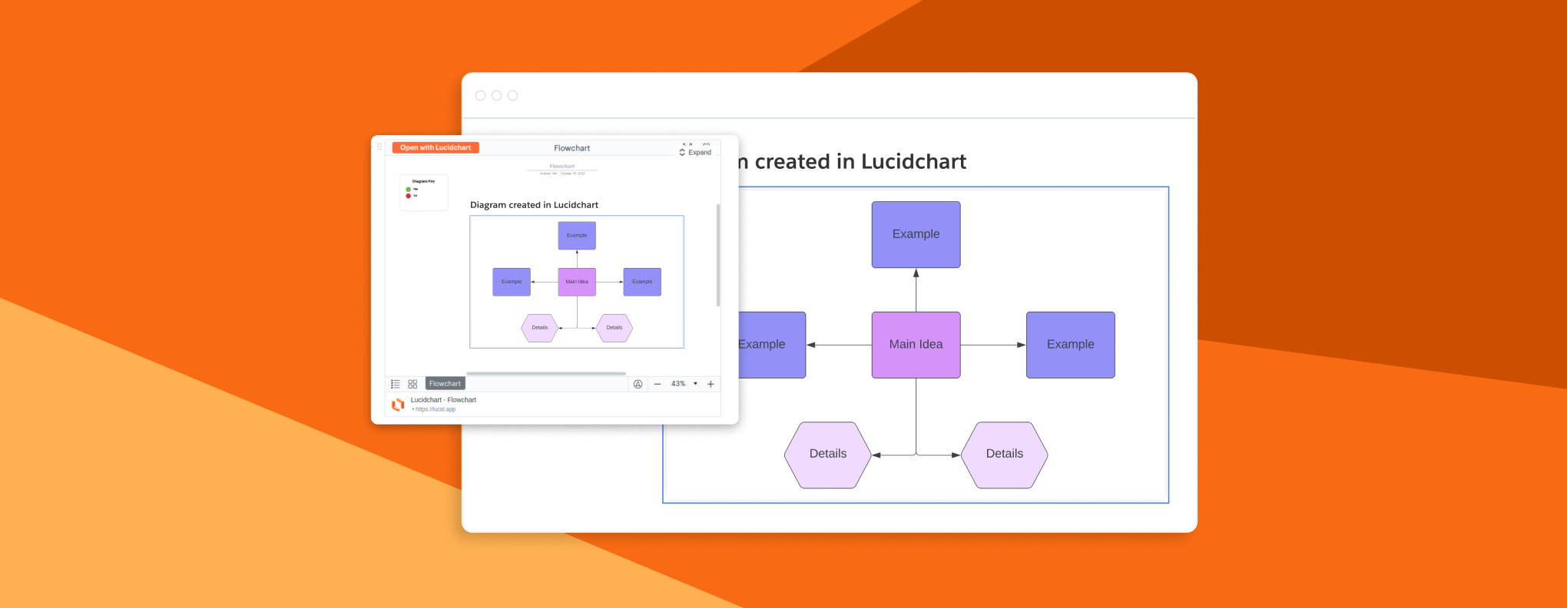The width and height of the screenshot is (1567, 608).
Task: Show the page list view icon
Action: click(x=396, y=384)
